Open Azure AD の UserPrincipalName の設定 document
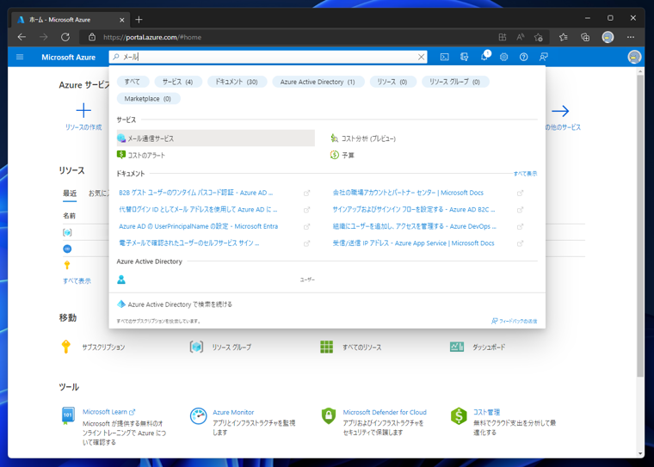This screenshot has height=467, width=654. coord(198,226)
